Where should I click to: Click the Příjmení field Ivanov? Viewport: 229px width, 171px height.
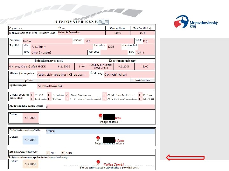click(47, 41)
